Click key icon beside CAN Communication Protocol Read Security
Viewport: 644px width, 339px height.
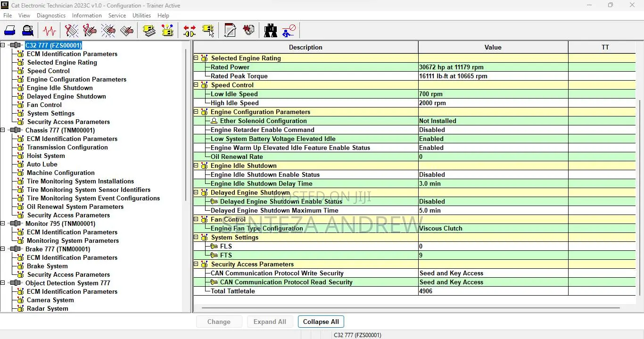click(x=214, y=282)
